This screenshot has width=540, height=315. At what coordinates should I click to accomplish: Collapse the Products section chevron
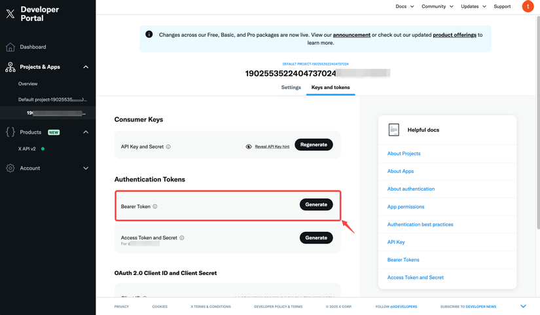point(86,132)
